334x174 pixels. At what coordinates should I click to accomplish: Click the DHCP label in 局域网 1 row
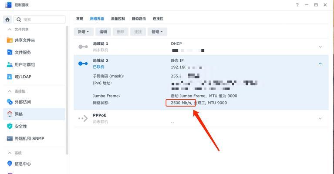pyautogui.click(x=176, y=43)
